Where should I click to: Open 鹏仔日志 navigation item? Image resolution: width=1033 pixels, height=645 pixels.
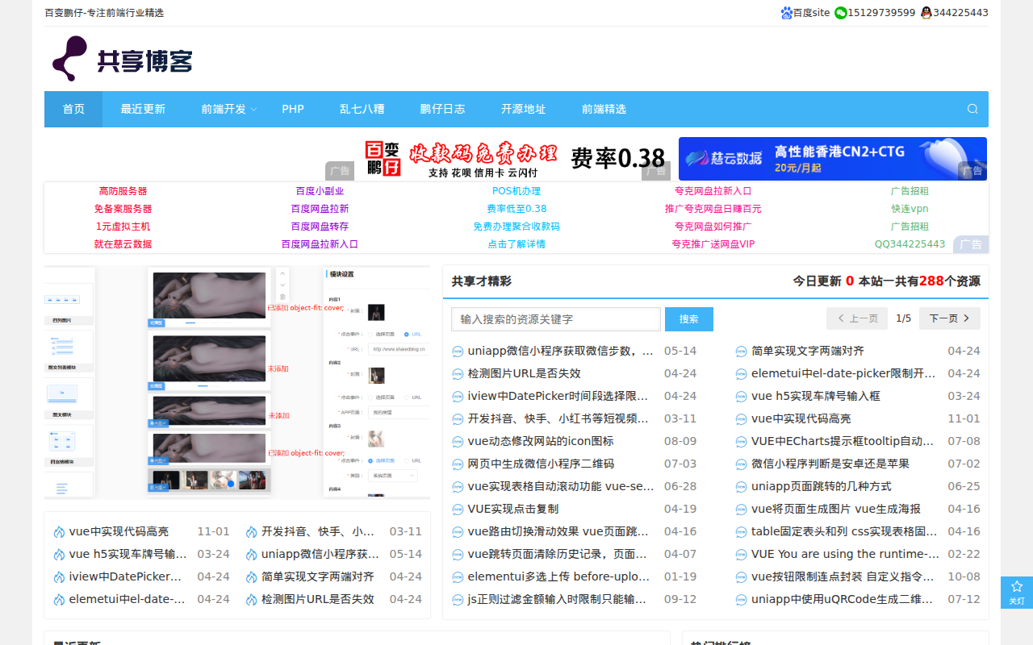(x=443, y=109)
